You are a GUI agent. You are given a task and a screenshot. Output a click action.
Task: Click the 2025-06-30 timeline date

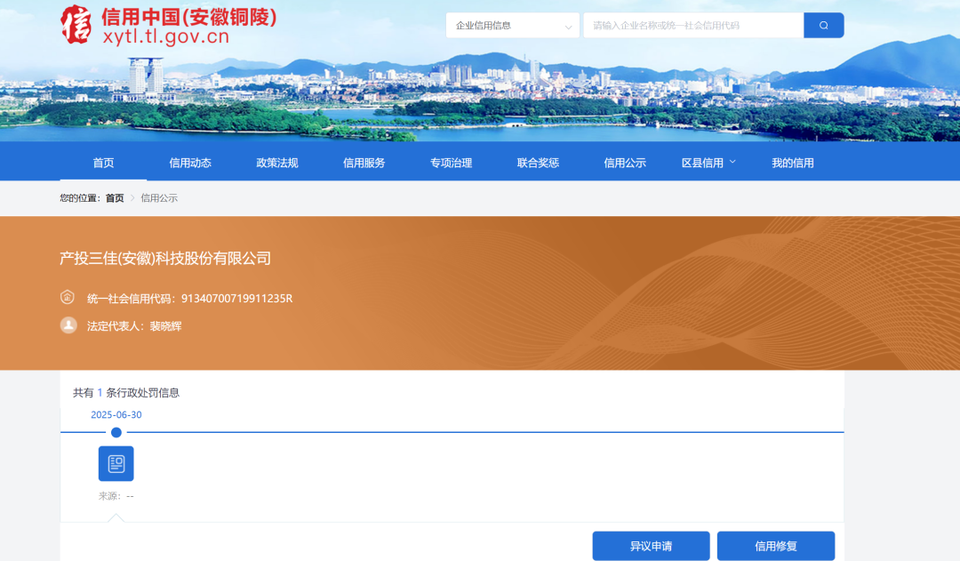point(116,414)
